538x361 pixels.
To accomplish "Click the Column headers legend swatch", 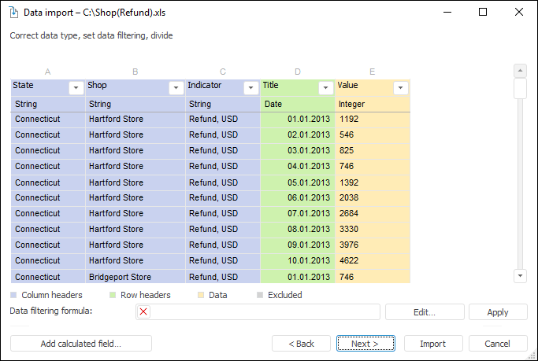I will [14, 296].
